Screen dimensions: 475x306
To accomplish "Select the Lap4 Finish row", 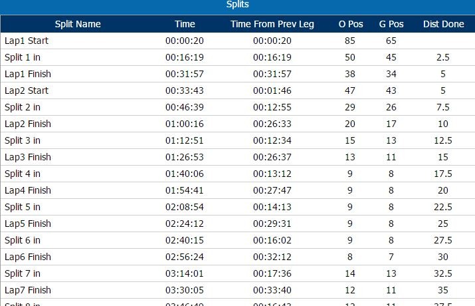I will [238, 190].
